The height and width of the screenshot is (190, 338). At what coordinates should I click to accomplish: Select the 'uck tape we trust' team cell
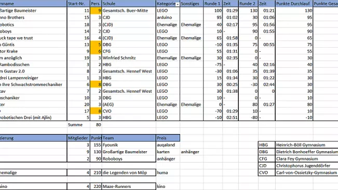[x=33, y=38]
